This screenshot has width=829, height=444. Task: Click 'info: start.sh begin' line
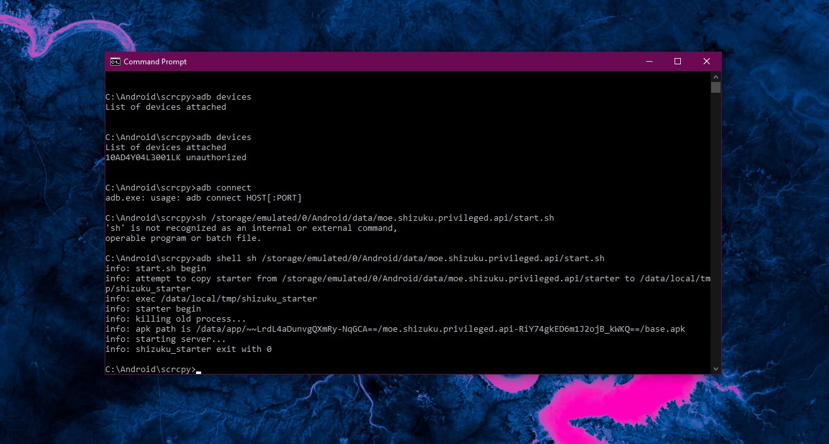(x=156, y=269)
